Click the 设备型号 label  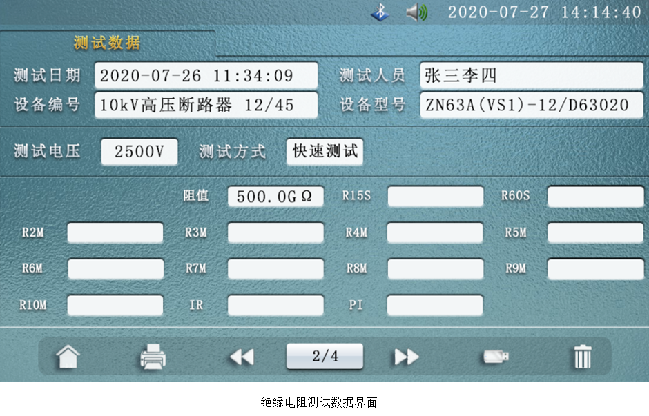pos(372,105)
